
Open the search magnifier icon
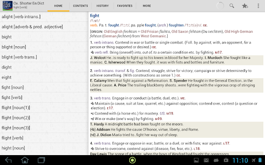click(x=232, y=6)
